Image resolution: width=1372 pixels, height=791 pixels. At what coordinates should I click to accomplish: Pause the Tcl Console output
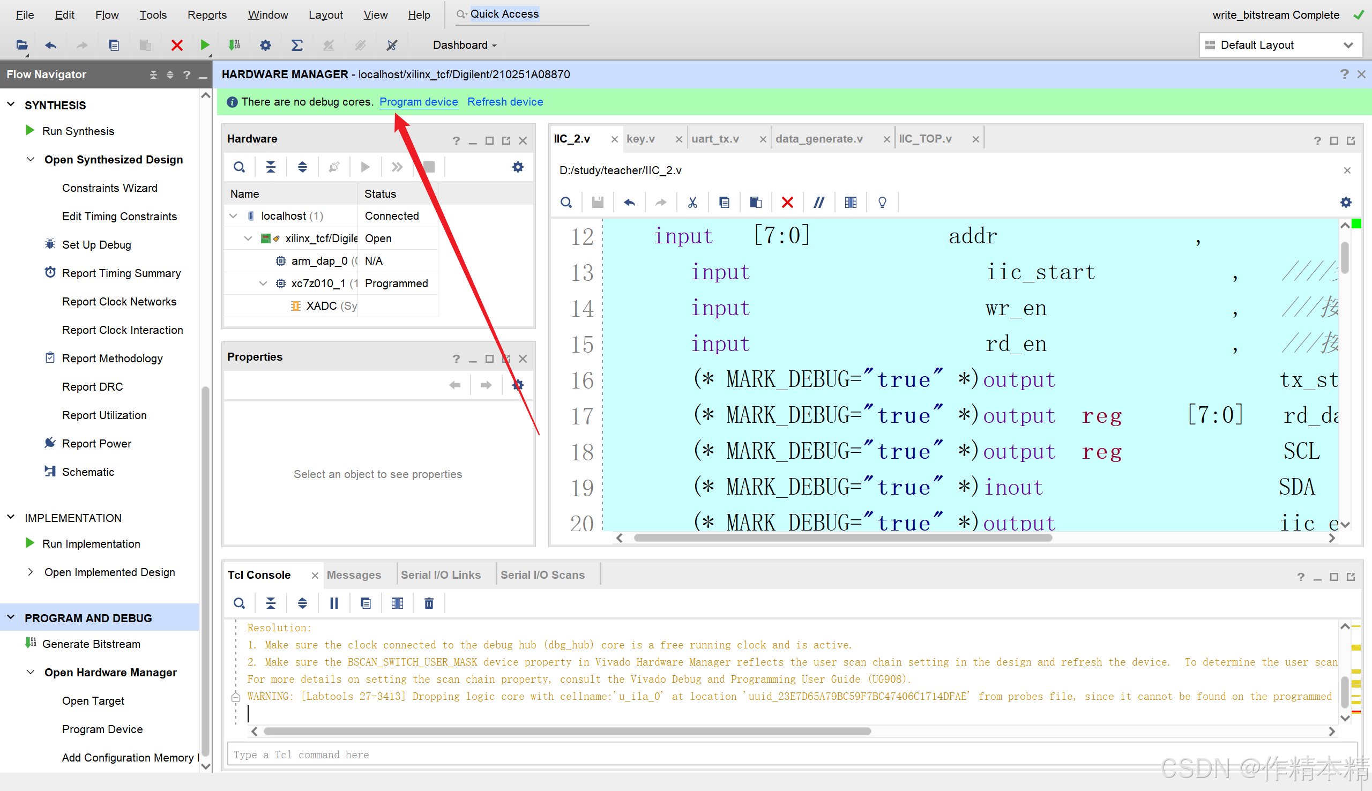334,603
